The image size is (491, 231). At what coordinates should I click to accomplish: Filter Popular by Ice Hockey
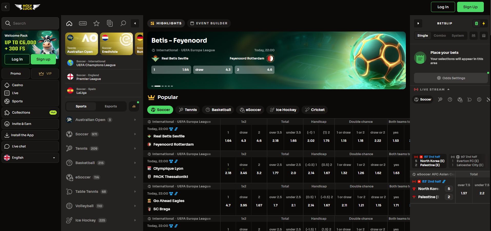(283, 110)
